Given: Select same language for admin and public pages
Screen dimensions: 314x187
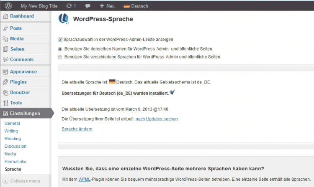Looking at the screenshot, I should pyautogui.click(x=60, y=49).
